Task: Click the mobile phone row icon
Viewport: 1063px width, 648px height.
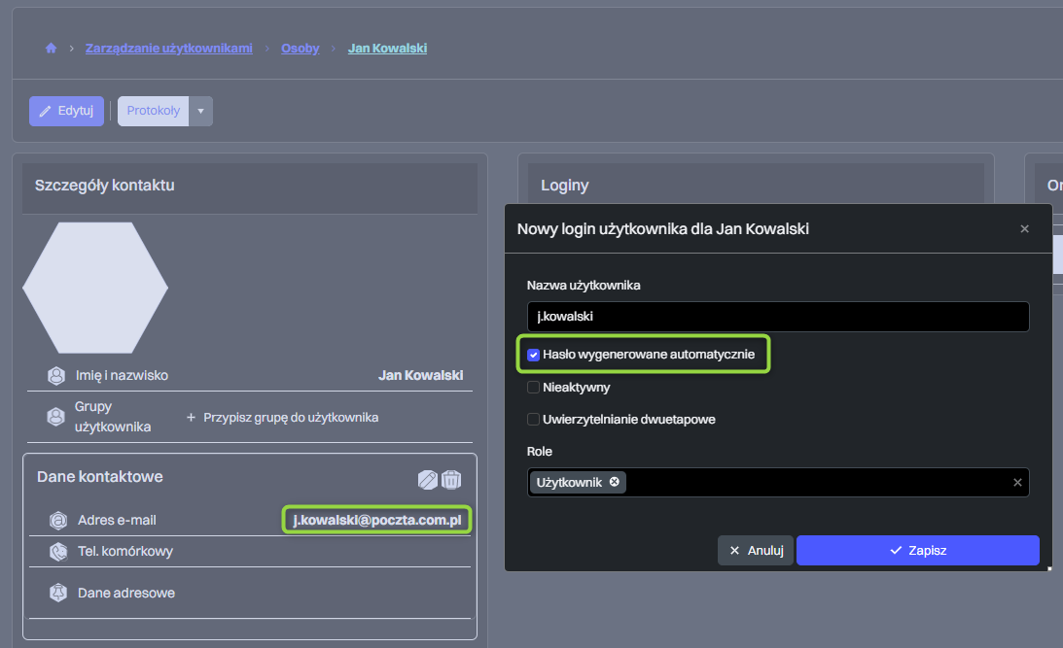Action: (x=57, y=552)
